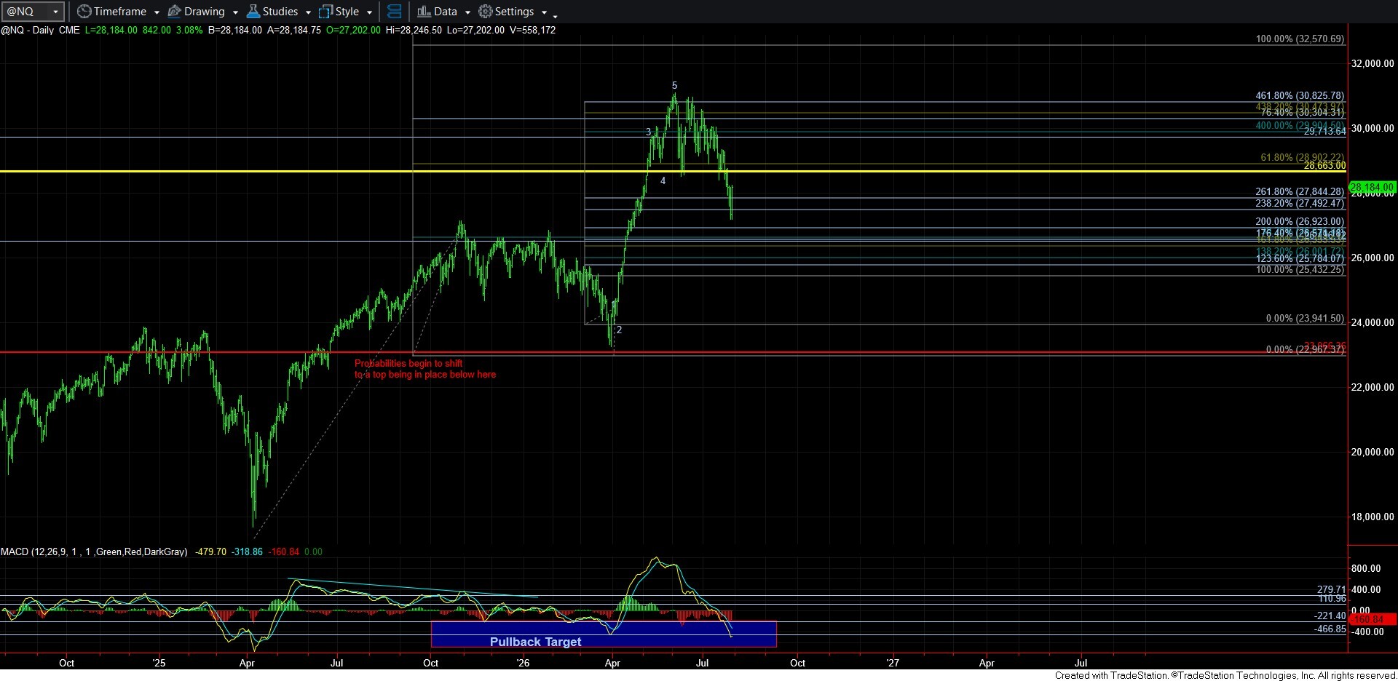Click the Oct label before '27 on time axis
This screenshot has width=1398, height=681.
(797, 663)
